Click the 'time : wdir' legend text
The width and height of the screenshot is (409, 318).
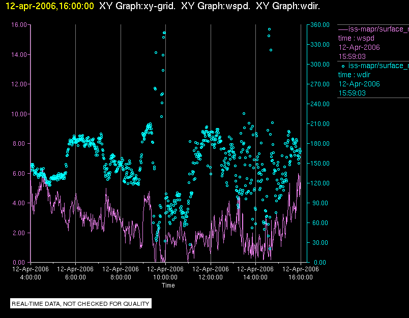[355, 75]
